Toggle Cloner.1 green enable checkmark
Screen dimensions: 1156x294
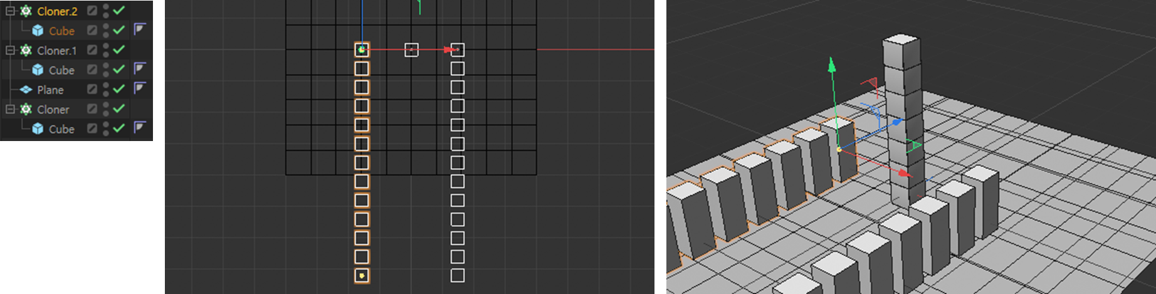pyautogui.click(x=118, y=49)
